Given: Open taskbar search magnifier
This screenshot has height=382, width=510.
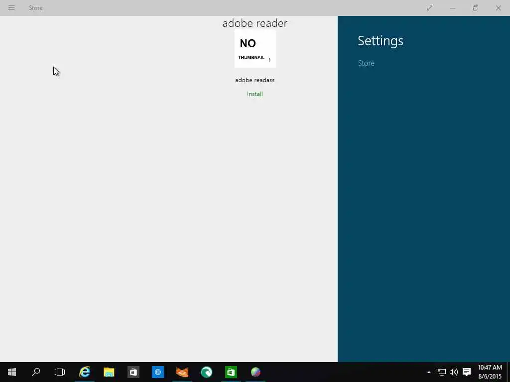Looking at the screenshot, I should [36, 372].
